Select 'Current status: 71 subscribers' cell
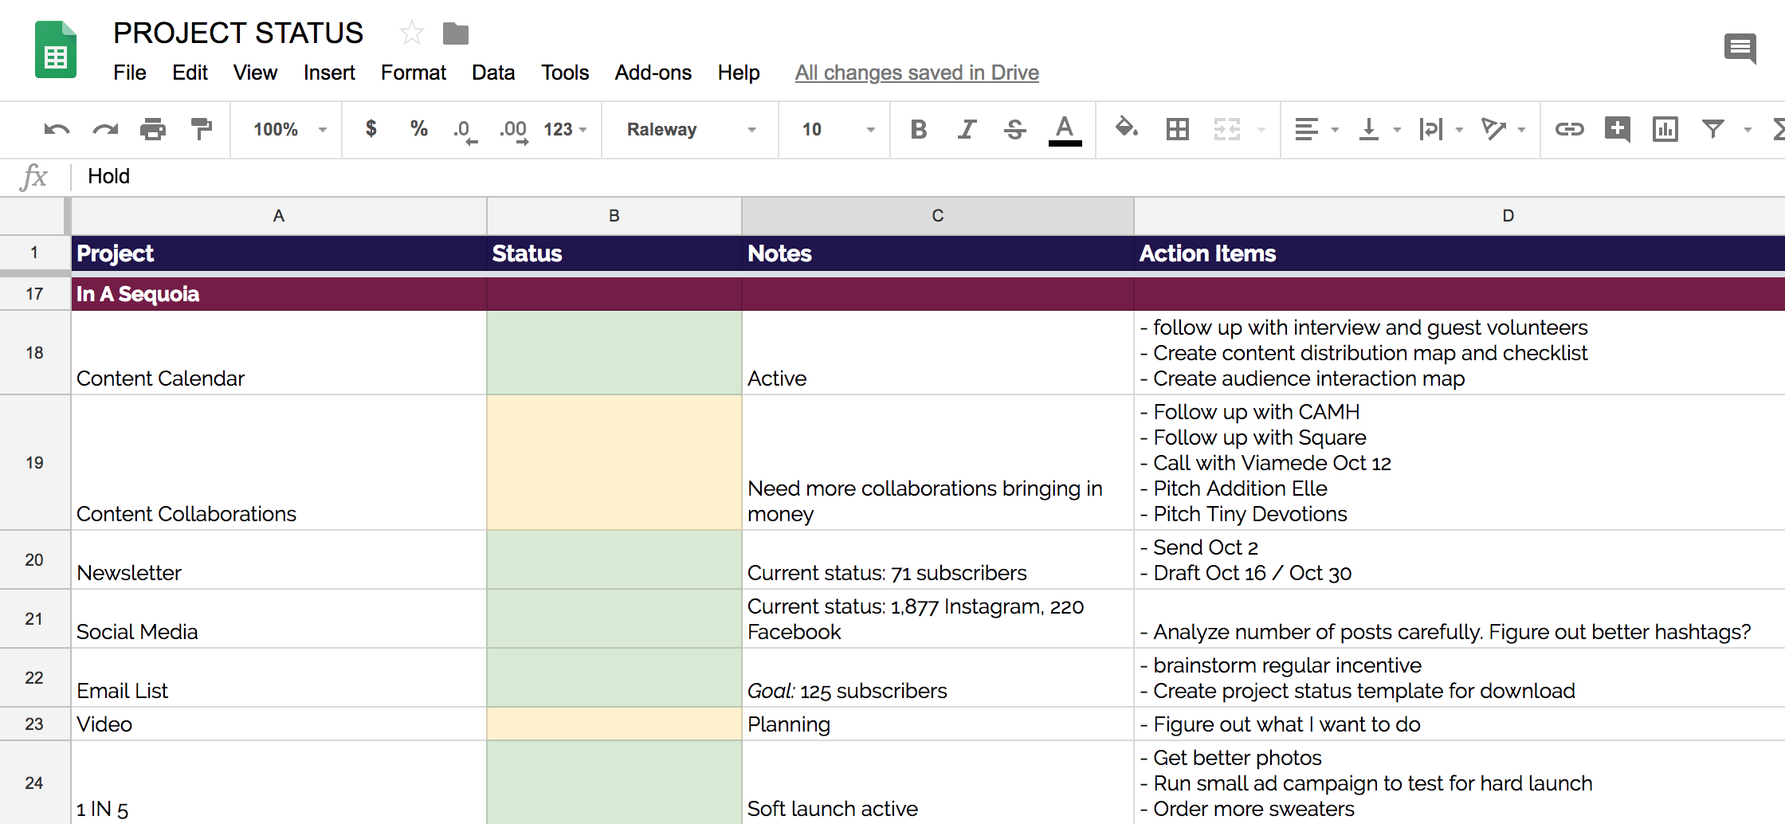1785x824 pixels. tap(938, 560)
